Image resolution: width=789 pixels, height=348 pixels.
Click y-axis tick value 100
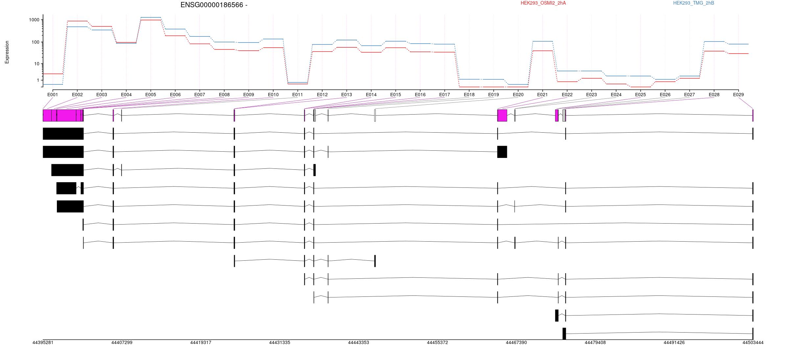tap(35, 42)
